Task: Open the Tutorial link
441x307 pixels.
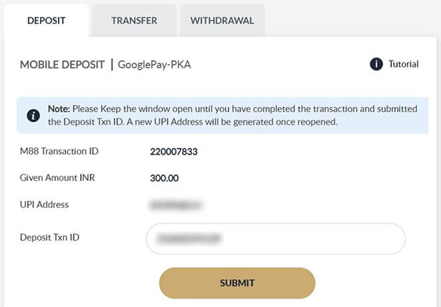Action: [403, 64]
